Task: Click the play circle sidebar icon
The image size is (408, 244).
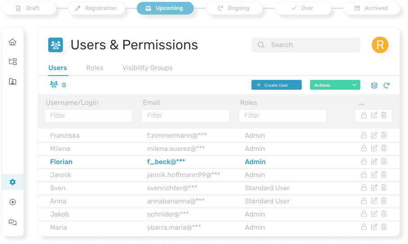Action: pyautogui.click(x=13, y=202)
